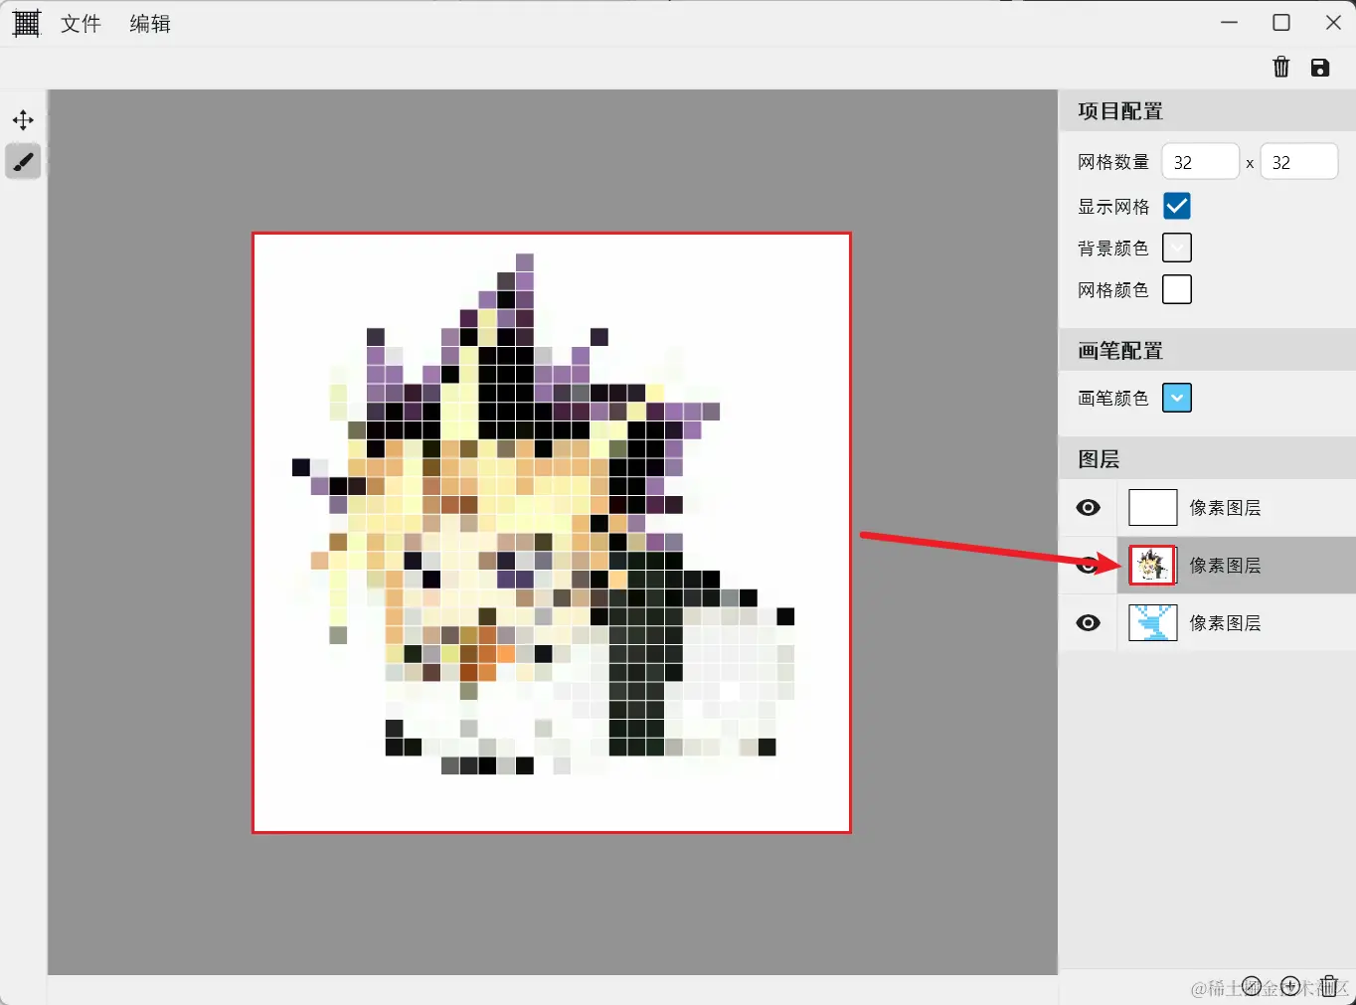Screen dimensions: 1356x1005
Task: Uncheck the 显示网格 checkbox
Action: point(1177,206)
